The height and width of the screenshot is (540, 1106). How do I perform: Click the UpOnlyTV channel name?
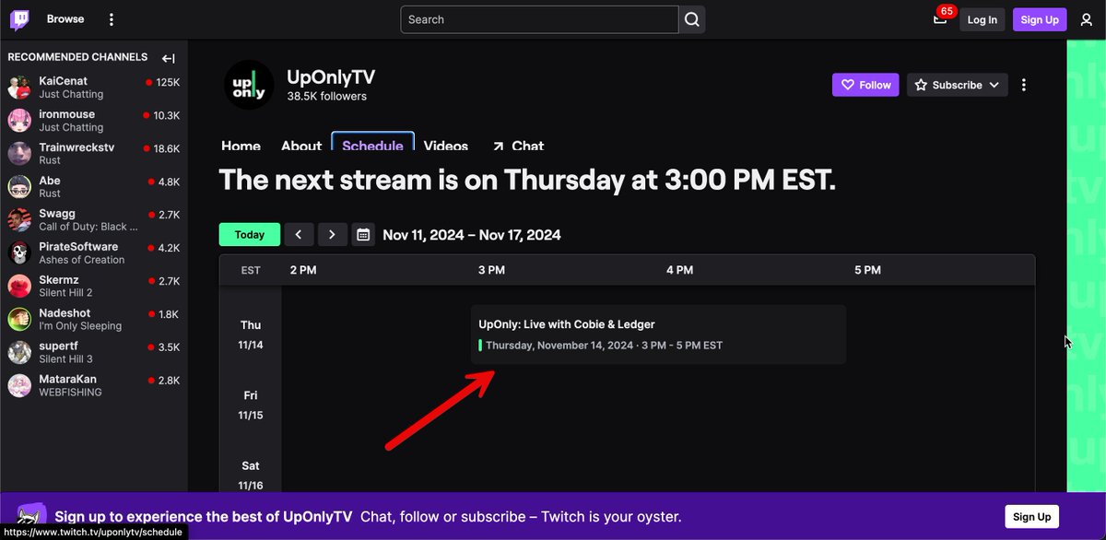tap(331, 77)
